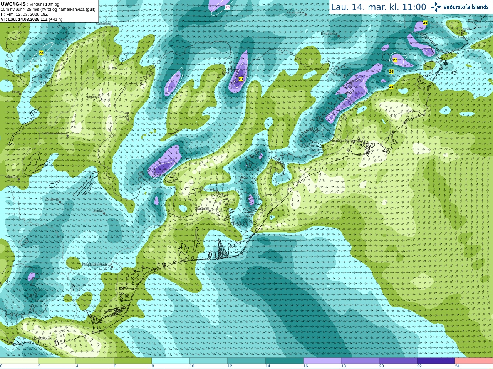Click the 8–10 light cyan legend swatch
The image size is (493, 369).
coord(171,361)
